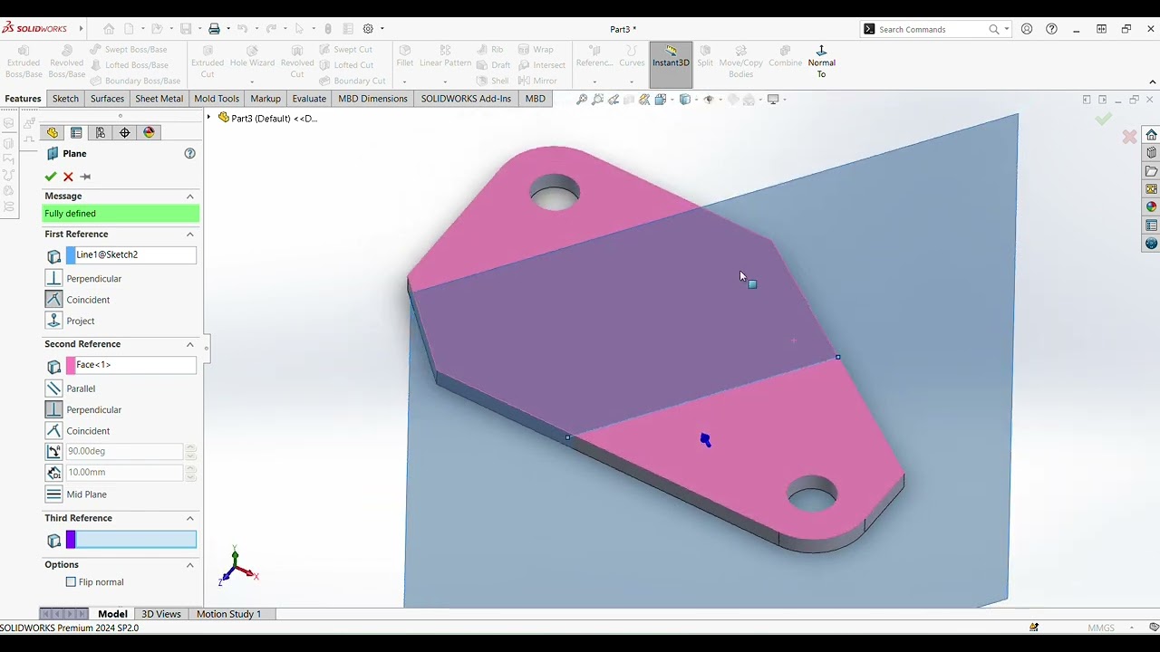Collapse the Third Reference section
Viewport: 1160px width, 652px height.
190,519
